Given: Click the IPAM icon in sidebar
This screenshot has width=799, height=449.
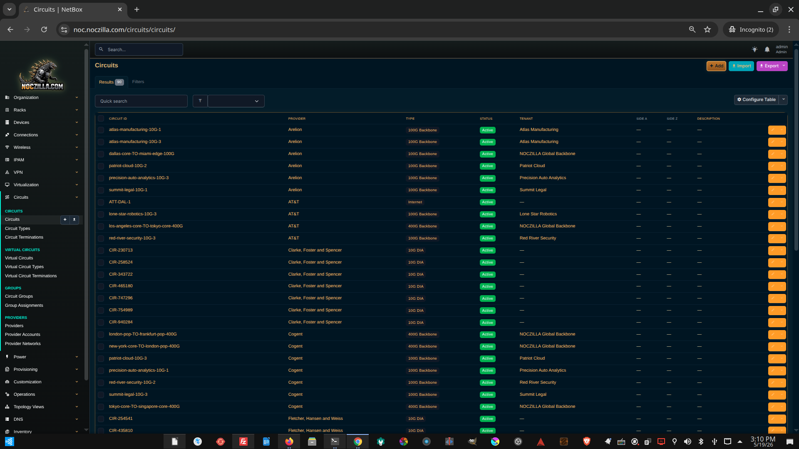Looking at the screenshot, I should pyautogui.click(x=7, y=160).
